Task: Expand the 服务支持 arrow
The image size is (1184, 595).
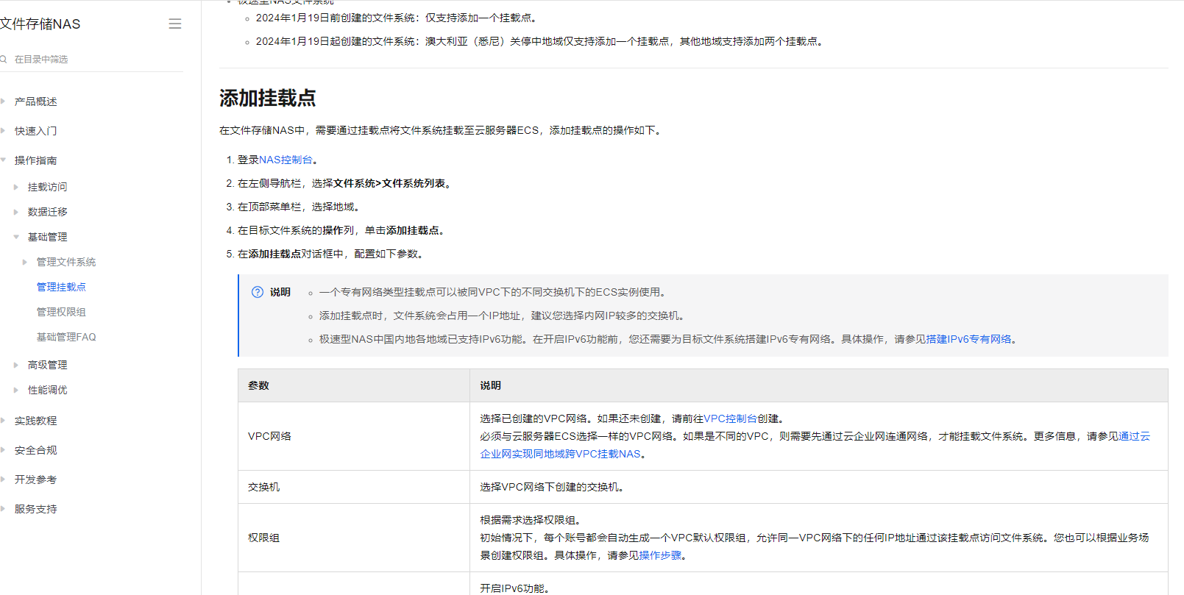Action: [3, 509]
